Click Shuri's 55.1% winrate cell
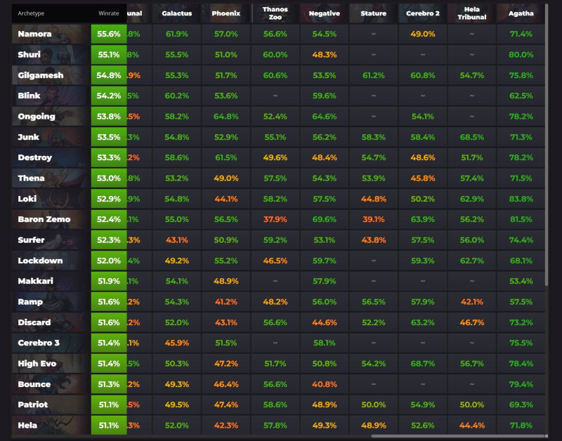The width and height of the screenshot is (562, 441). [x=109, y=55]
